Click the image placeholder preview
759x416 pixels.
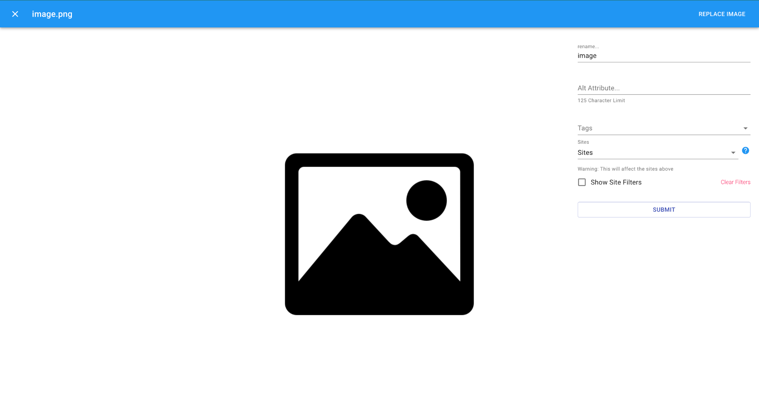point(379,234)
